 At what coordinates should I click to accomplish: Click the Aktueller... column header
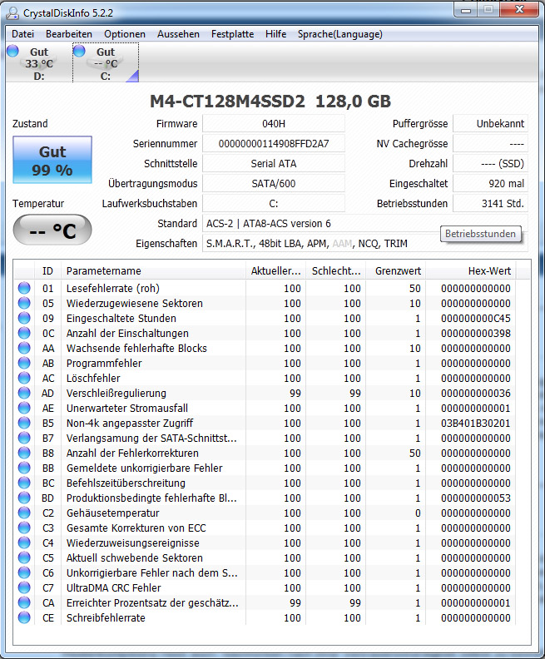click(276, 270)
